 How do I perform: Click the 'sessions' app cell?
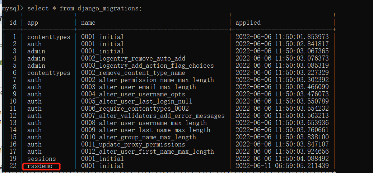click(x=41, y=159)
